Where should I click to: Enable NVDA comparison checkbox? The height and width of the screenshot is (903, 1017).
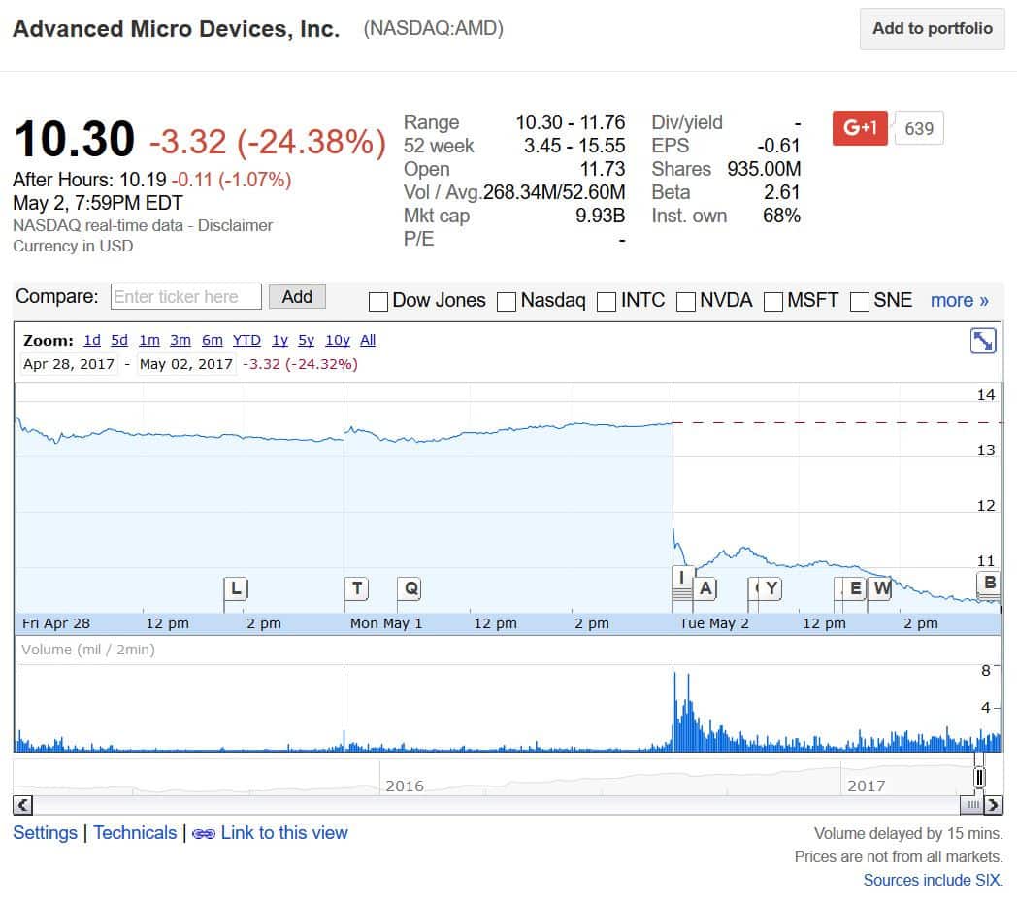[685, 301]
